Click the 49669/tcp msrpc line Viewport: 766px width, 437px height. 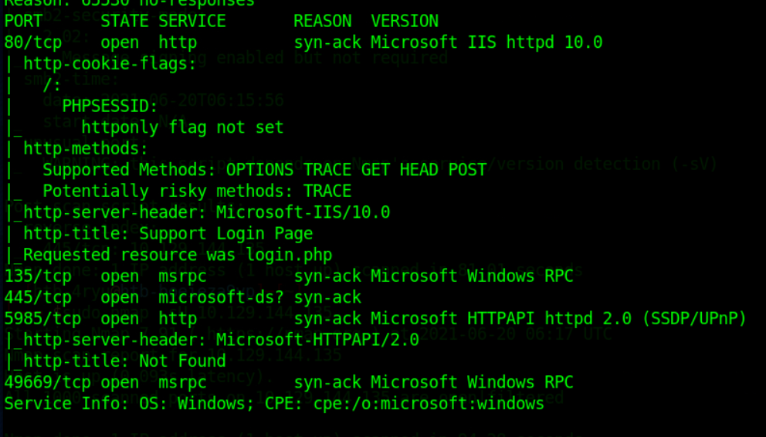289,382
